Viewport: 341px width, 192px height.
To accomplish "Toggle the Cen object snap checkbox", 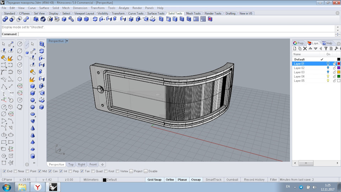I will (50, 171).
